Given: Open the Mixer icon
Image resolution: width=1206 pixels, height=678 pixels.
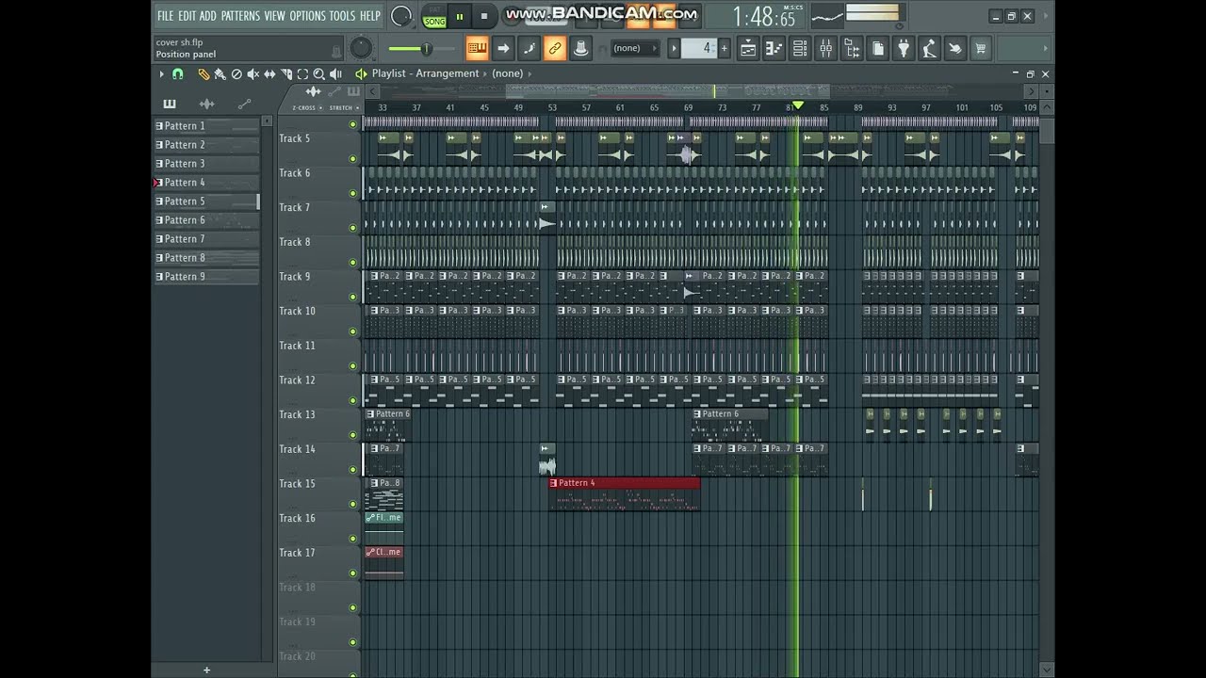Looking at the screenshot, I should point(825,48).
